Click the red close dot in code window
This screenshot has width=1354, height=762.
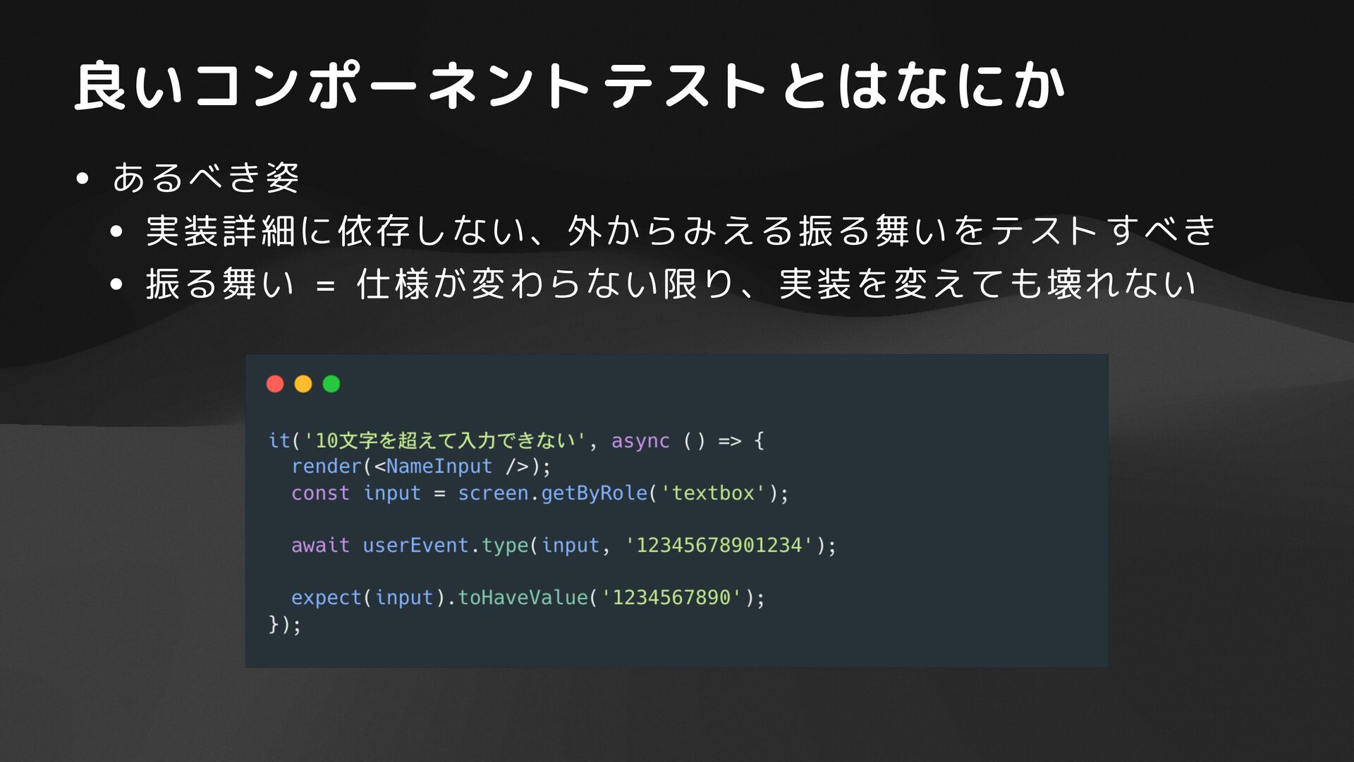click(x=275, y=384)
